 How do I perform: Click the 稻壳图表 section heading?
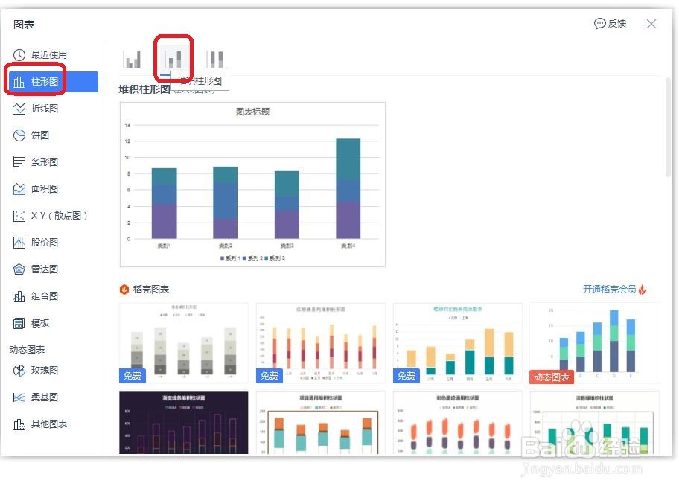[150, 290]
